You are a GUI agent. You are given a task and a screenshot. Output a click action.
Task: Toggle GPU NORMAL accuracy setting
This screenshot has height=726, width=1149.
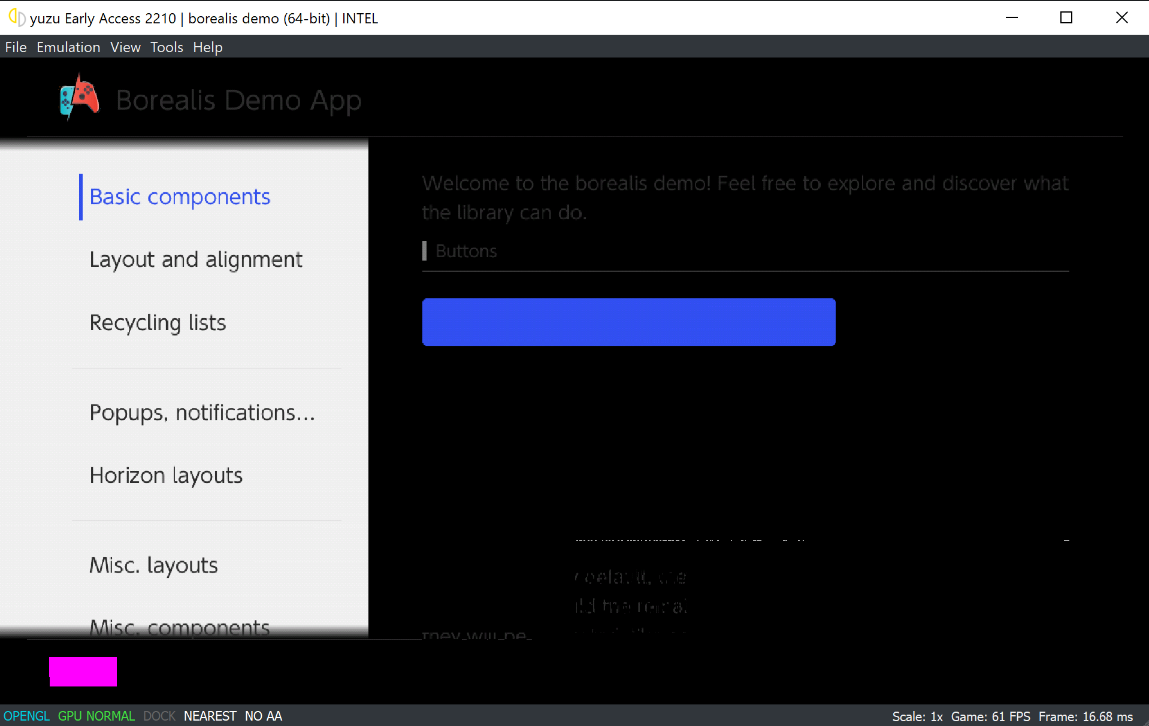pyautogui.click(x=96, y=716)
